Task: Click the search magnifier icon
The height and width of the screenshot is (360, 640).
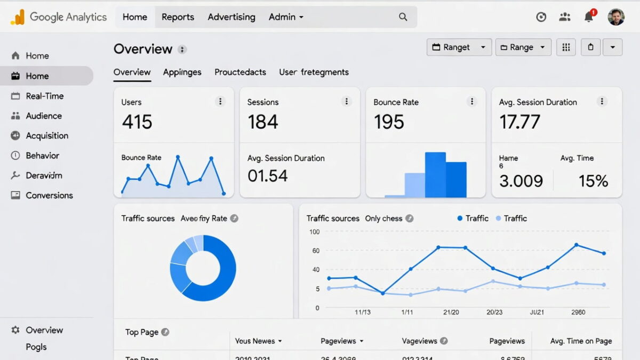Action: 403,17
